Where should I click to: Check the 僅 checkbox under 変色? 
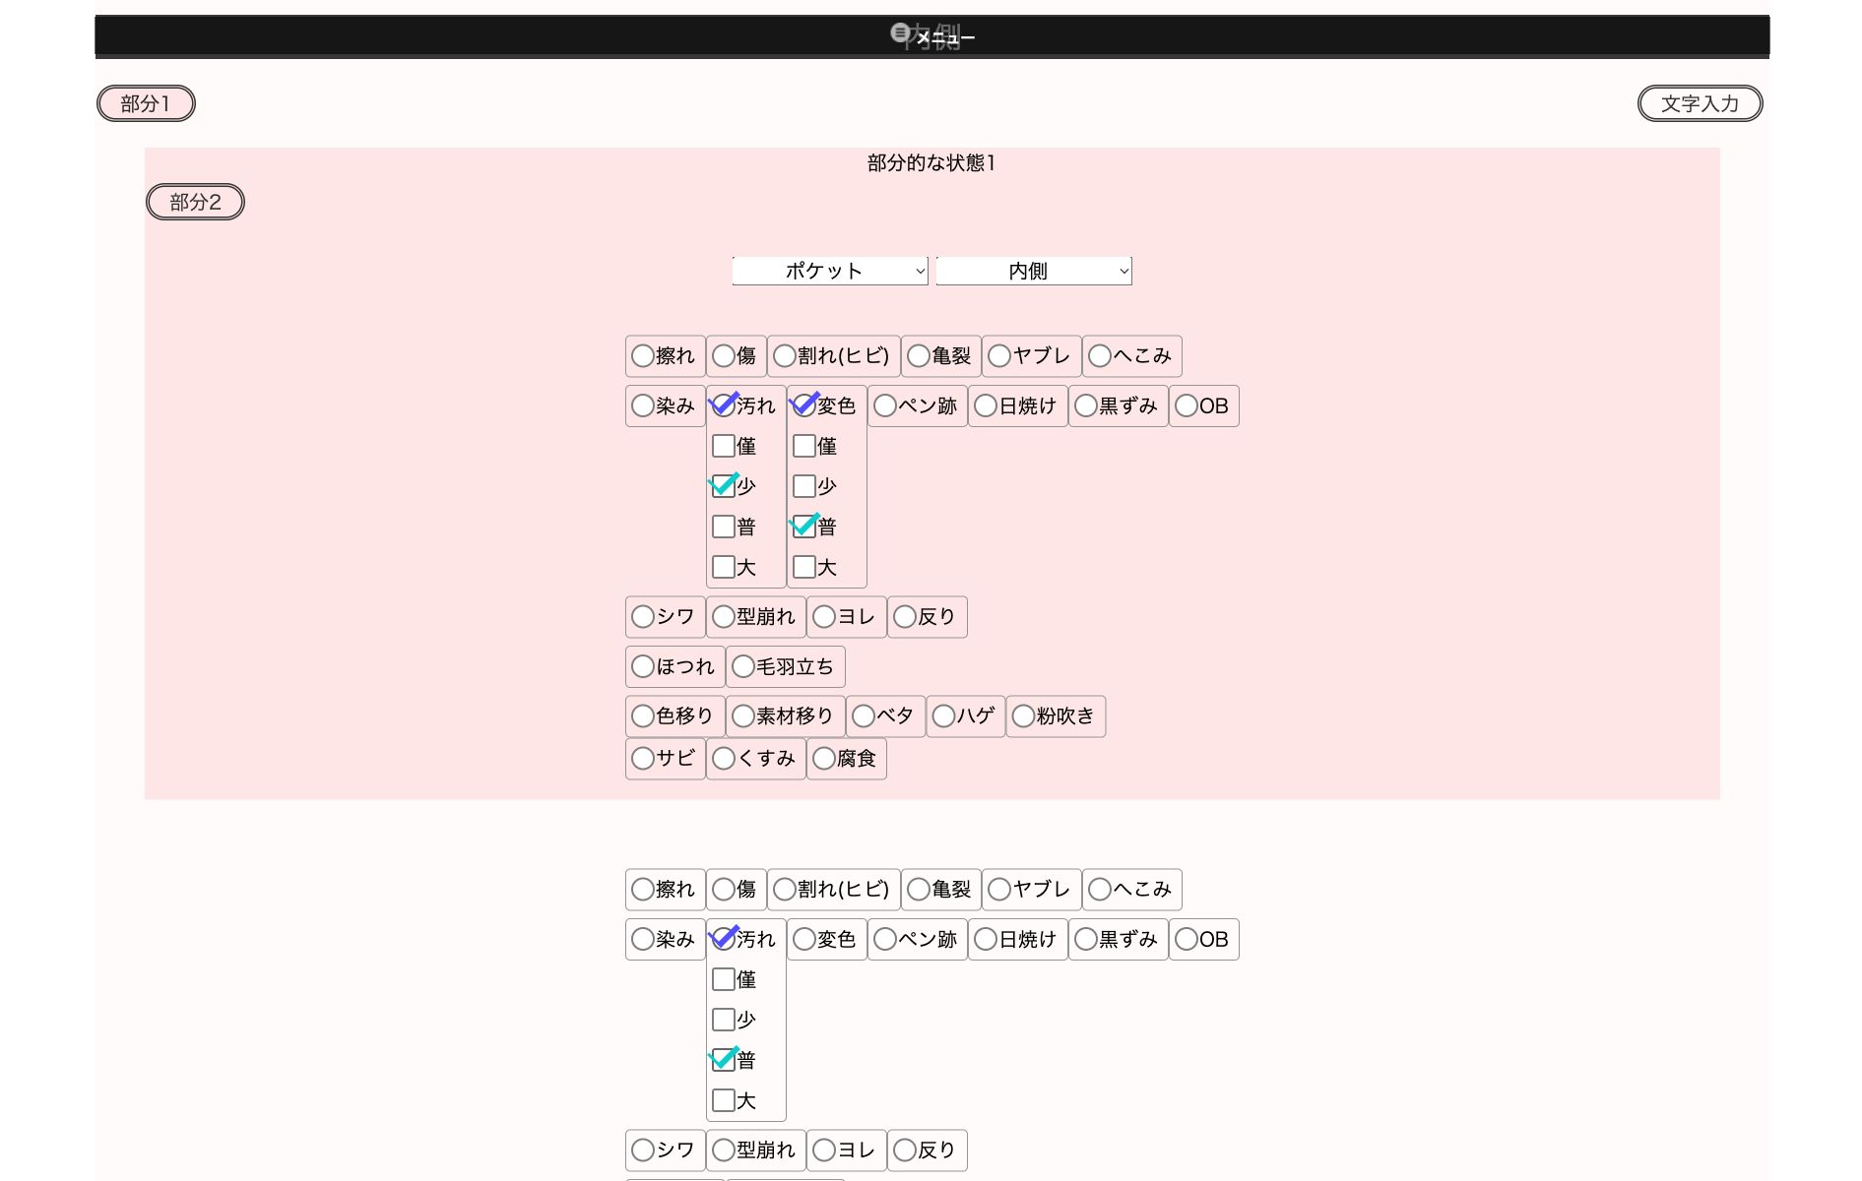[x=804, y=446]
